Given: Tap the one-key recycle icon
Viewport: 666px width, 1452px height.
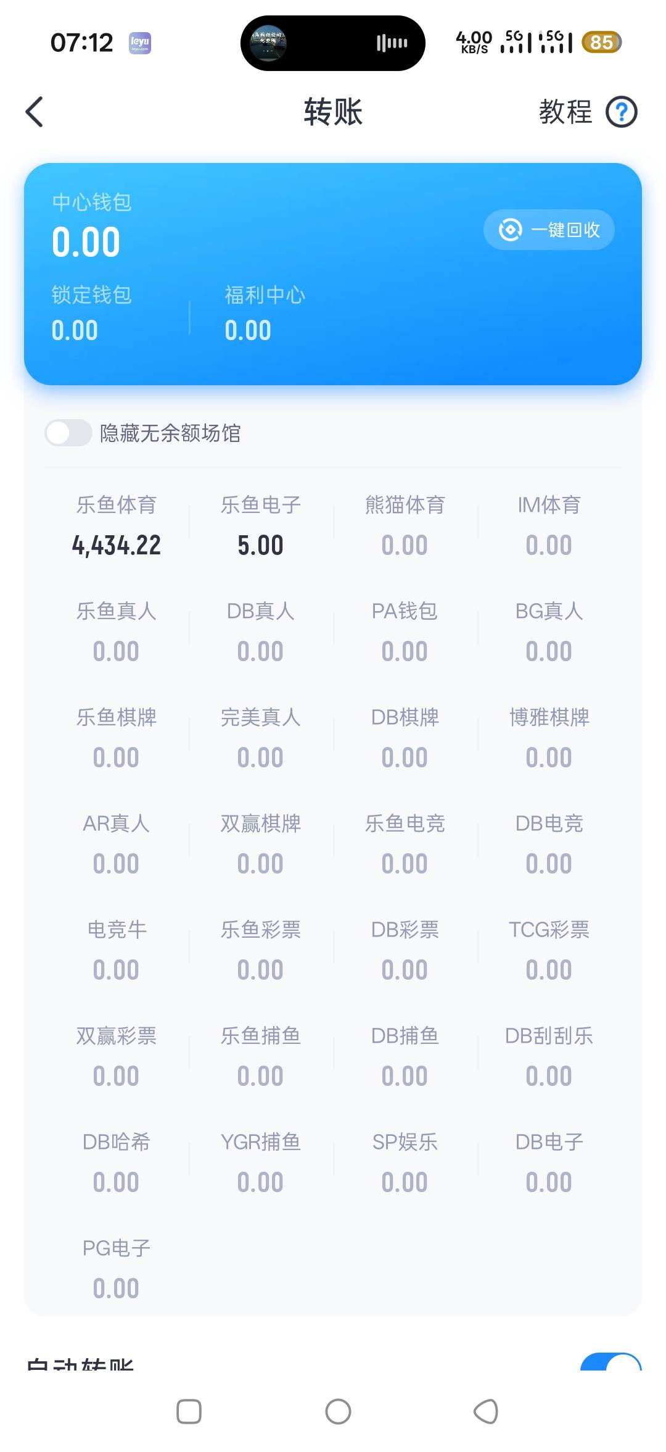Looking at the screenshot, I should (511, 230).
